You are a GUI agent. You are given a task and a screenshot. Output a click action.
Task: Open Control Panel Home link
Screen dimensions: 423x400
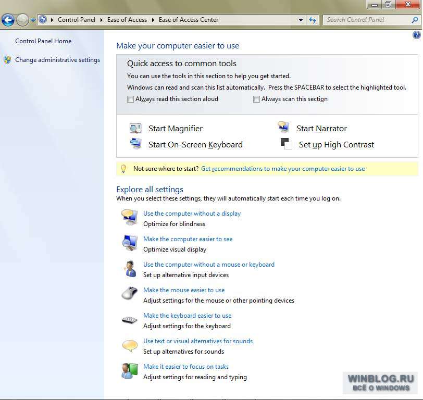[x=43, y=41]
